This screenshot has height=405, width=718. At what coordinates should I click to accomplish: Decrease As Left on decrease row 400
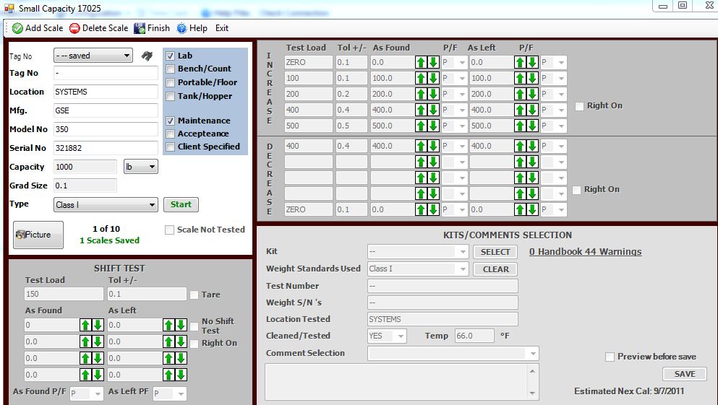(532, 147)
